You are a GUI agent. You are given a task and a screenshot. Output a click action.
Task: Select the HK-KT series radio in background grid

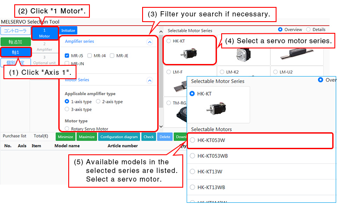(168, 41)
